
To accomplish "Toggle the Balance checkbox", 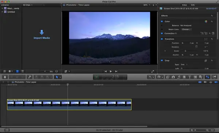I will [162, 25].
